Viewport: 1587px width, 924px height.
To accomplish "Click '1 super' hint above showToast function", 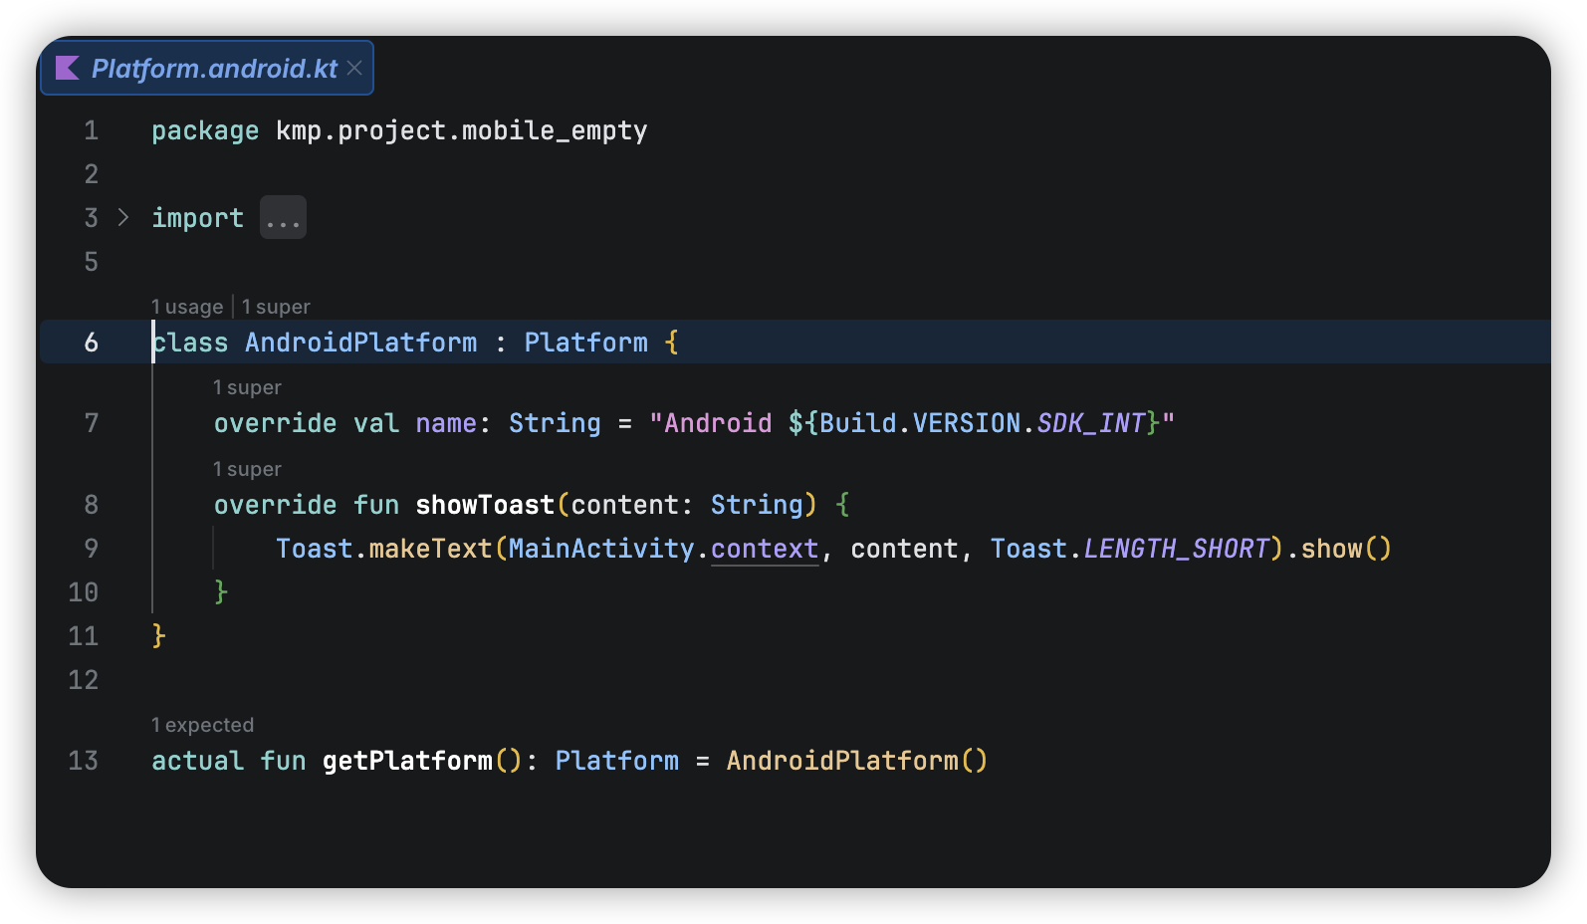I will click(x=247, y=469).
